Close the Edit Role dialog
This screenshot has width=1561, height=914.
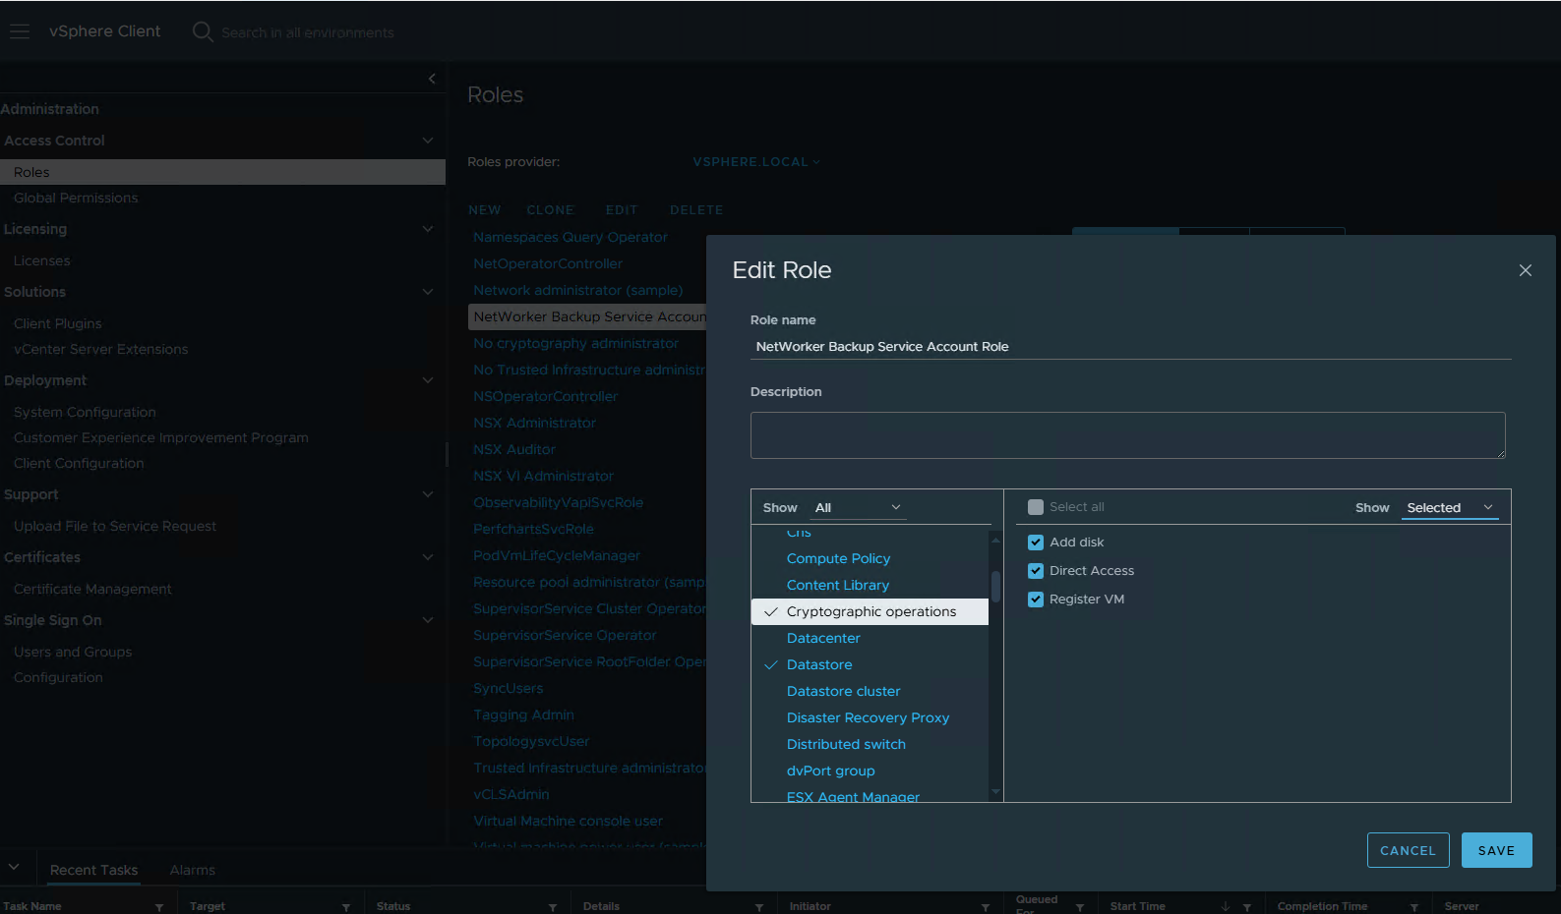click(1525, 270)
